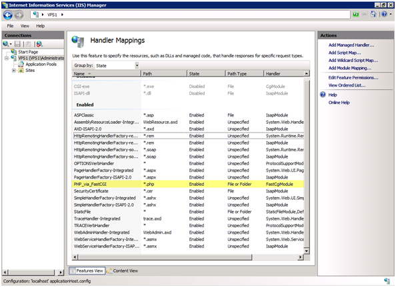
Task: Click Add Script Map link
Action: coord(345,53)
